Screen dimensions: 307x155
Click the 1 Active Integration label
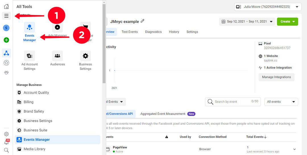278,68
